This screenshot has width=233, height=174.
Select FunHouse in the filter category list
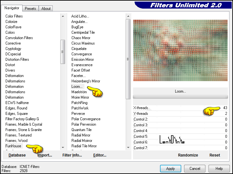13,146
